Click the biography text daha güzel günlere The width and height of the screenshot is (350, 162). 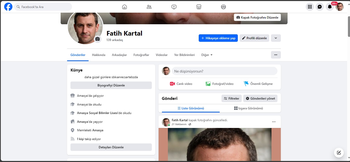(111, 77)
